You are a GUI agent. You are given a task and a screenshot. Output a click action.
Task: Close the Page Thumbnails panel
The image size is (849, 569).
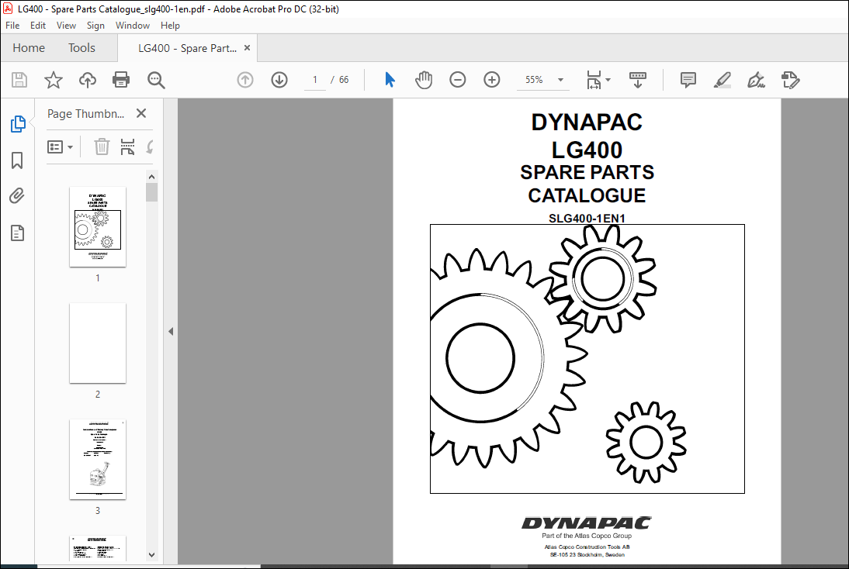pos(141,113)
